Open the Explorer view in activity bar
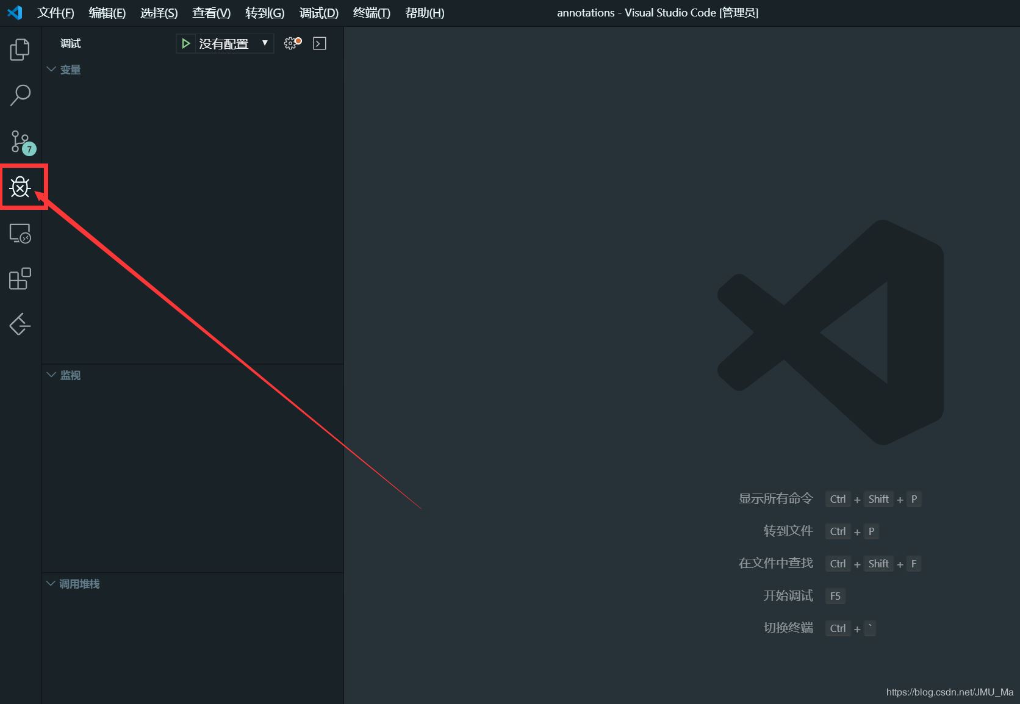Image resolution: width=1020 pixels, height=704 pixels. [x=20, y=49]
